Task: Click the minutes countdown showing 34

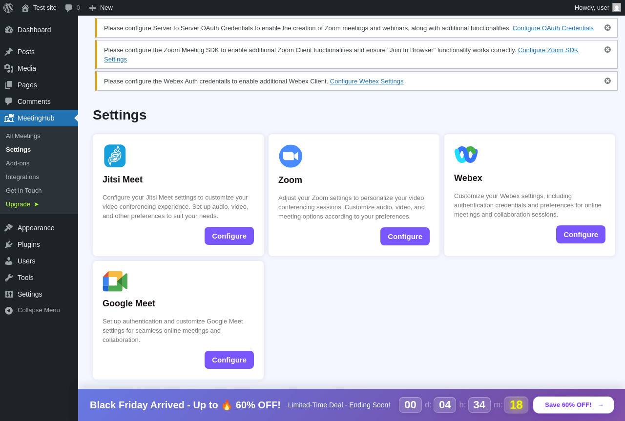Action: coord(479,405)
